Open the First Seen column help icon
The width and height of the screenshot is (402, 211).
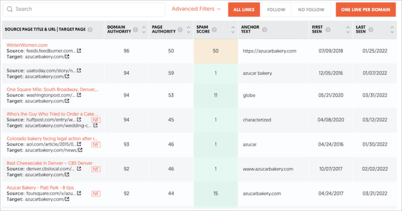pyautogui.click(x=328, y=29)
